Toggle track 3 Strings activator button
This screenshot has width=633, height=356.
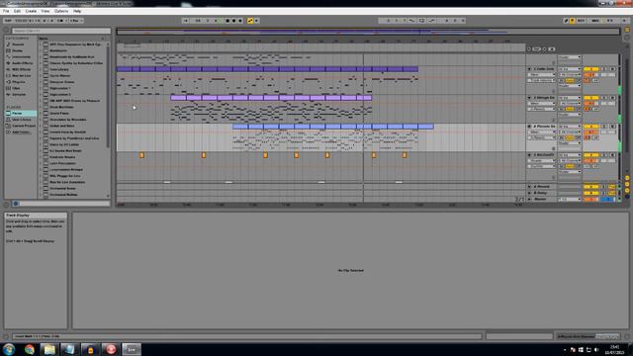pos(590,98)
